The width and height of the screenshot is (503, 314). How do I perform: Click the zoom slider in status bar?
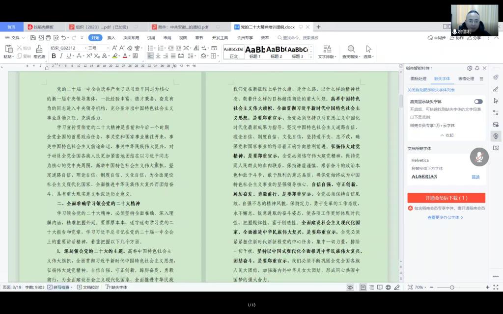pos(460,287)
